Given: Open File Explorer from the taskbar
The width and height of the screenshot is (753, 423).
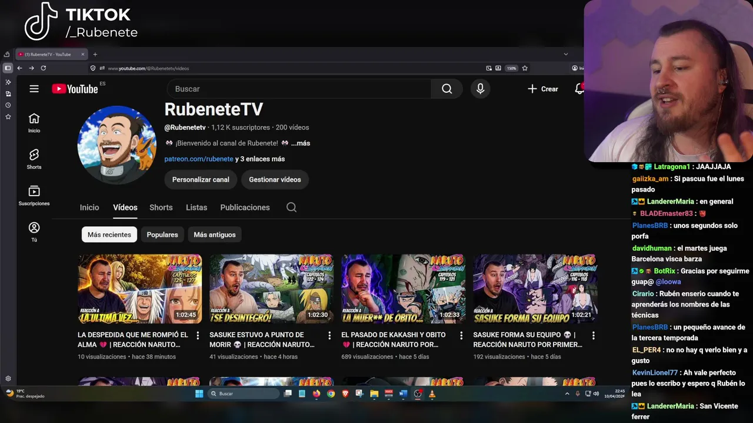Looking at the screenshot, I should (x=374, y=394).
